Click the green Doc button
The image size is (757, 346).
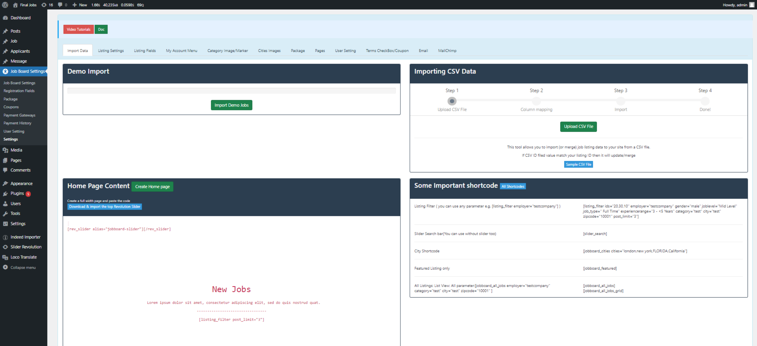(x=101, y=29)
